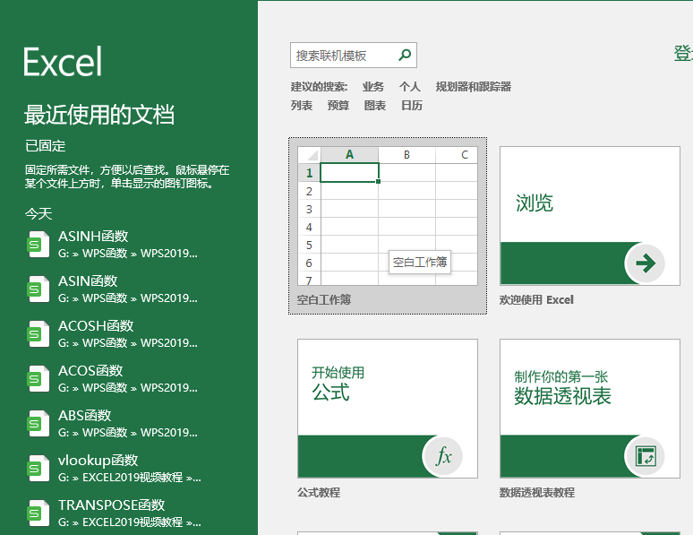693x535 pixels.
Task: Open the 欢迎使用 Excel tour template
Action: coord(590,216)
